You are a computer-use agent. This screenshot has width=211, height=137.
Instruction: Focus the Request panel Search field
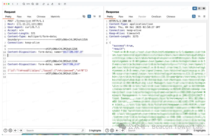pos(55,130)
